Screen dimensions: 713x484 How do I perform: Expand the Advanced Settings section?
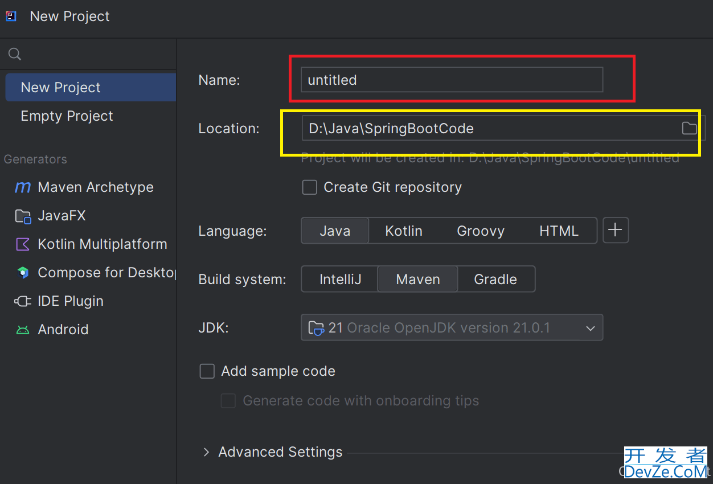click(206, 452)
